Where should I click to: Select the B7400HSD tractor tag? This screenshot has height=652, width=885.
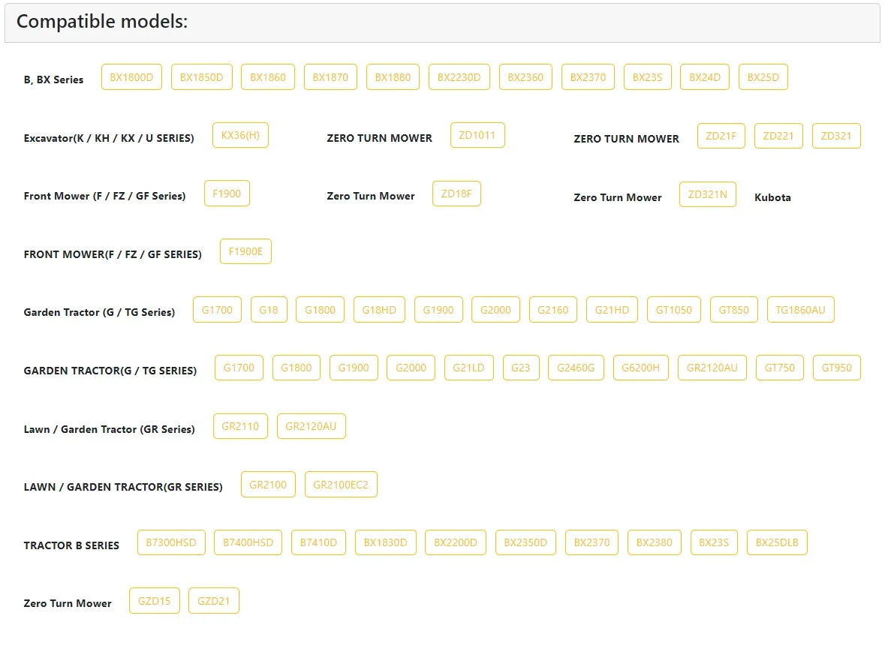pos(248,542)
